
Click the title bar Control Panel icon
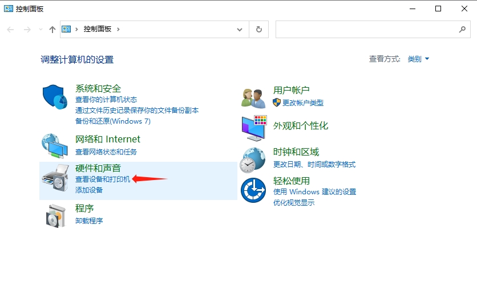(8, 9)
